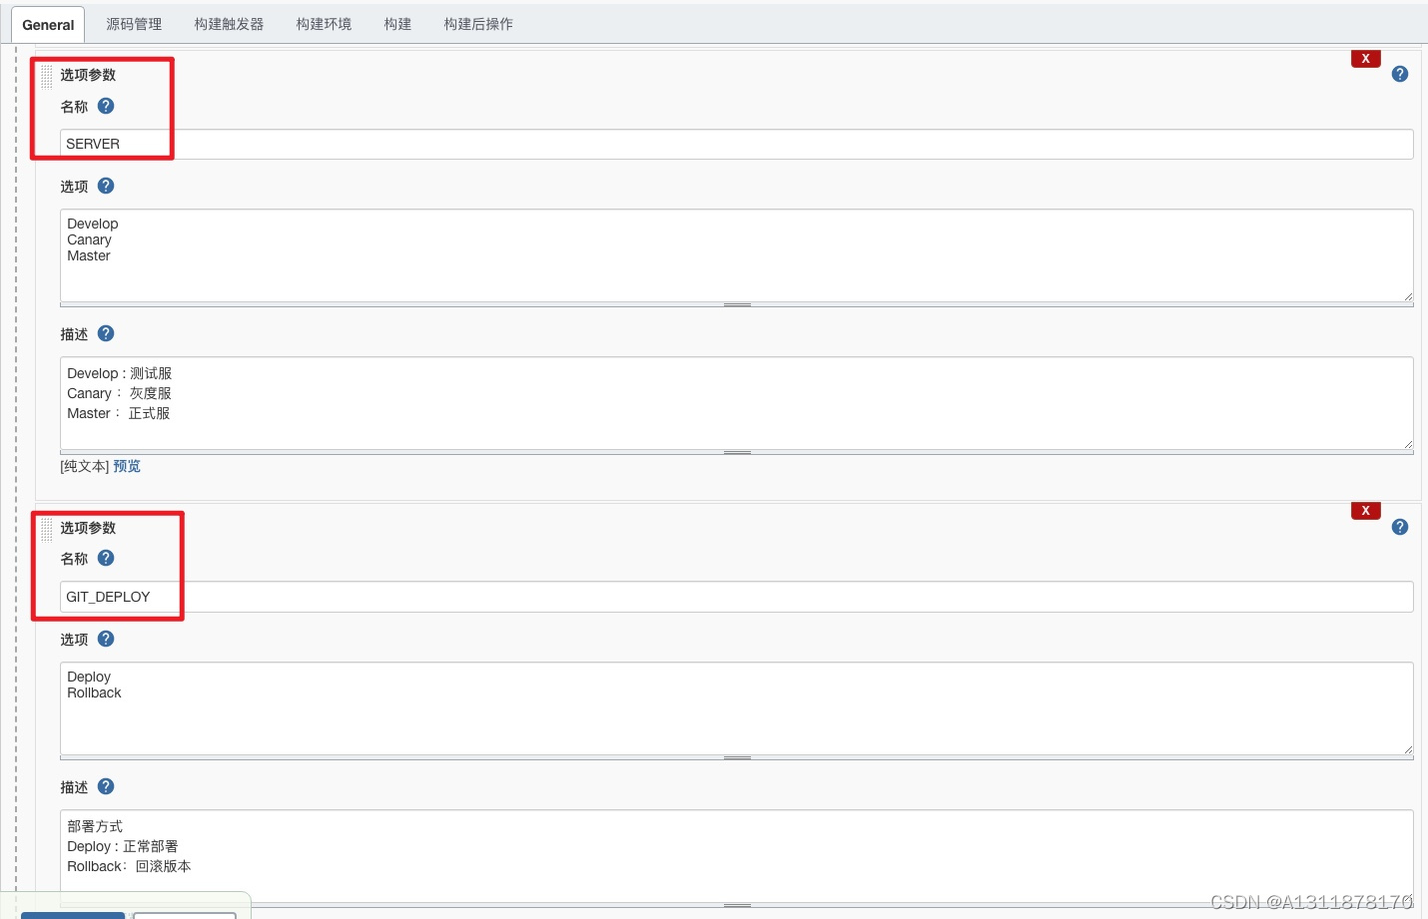Viewport: 1428px width, 919px height.
Task: Open help for GIT_DEPLOY parameter block
Action: click(1400, 527)
